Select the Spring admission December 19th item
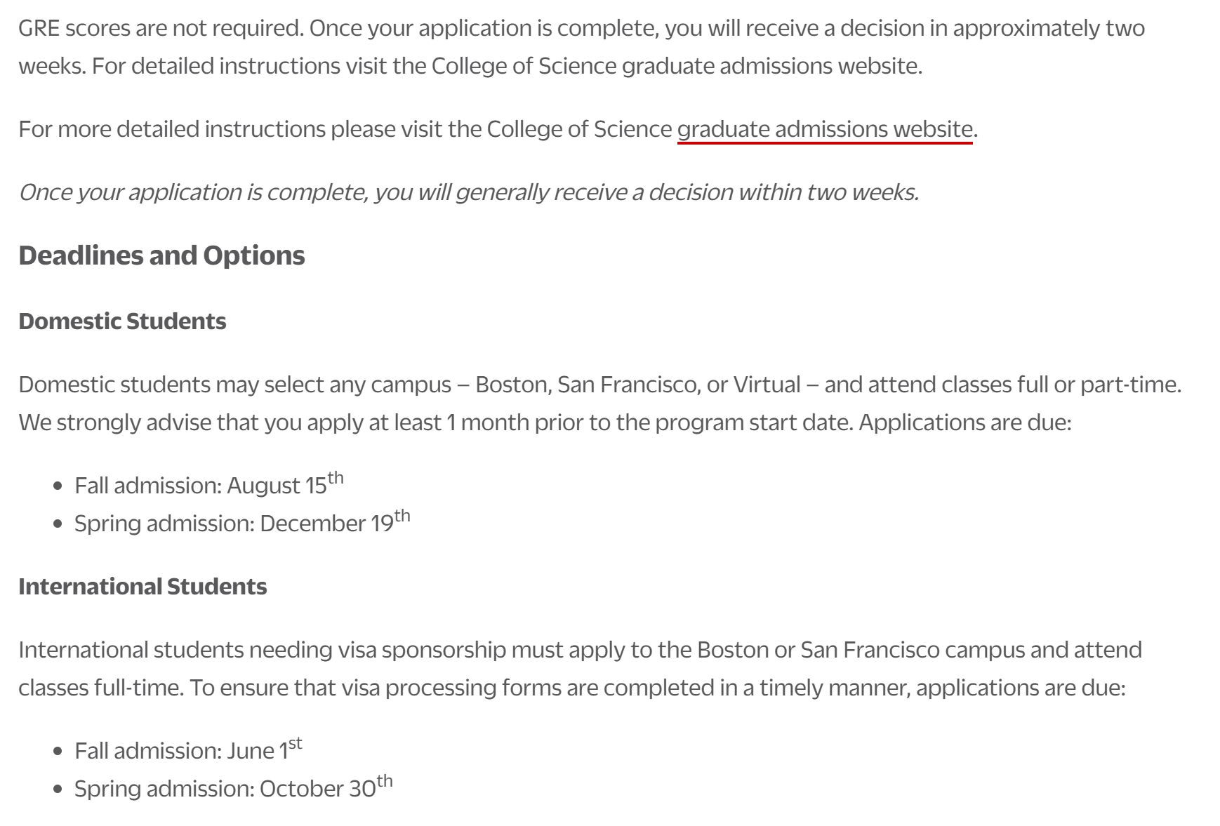Image resolution: width=1220 pixels, height=826 pixels. 241,523
